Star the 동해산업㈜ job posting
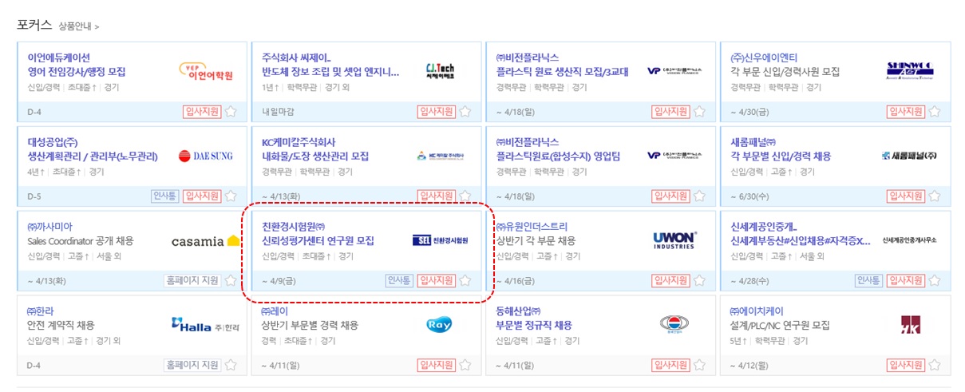The image size is (965, 392). [x=699, y=366]
